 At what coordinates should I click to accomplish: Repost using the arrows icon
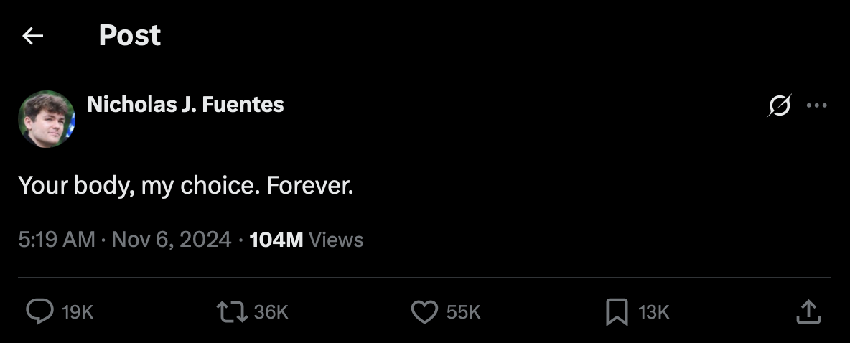[231, 311]
